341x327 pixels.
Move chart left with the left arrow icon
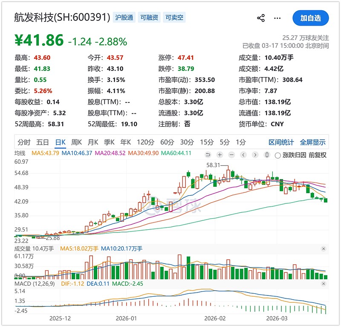pos(243,155)
